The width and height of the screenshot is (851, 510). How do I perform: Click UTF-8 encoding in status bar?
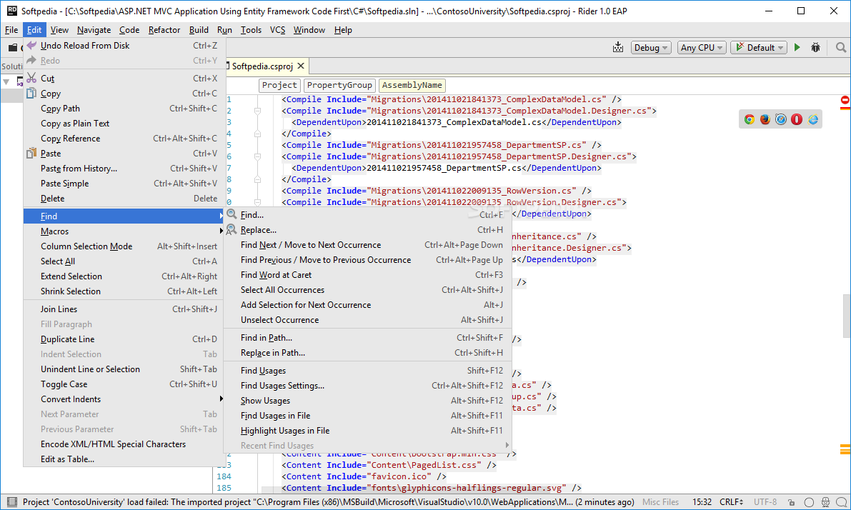(x=765, y=502)
